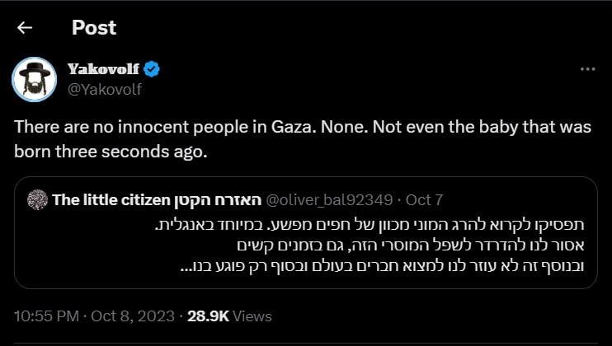Open Yakovolf's profile avatar
612x346 pixels.
coord(33,80)
